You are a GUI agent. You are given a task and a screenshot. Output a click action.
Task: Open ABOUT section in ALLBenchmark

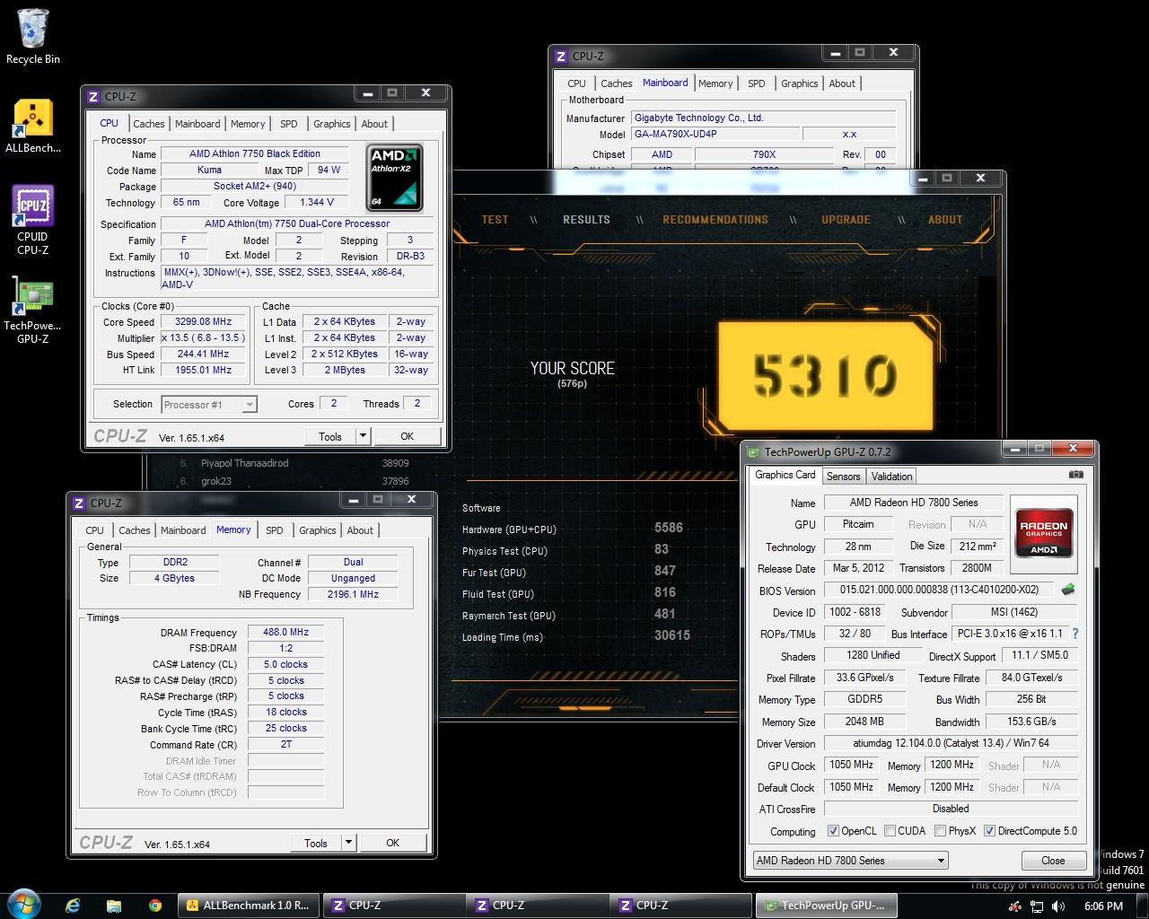(x=945, y=220)
